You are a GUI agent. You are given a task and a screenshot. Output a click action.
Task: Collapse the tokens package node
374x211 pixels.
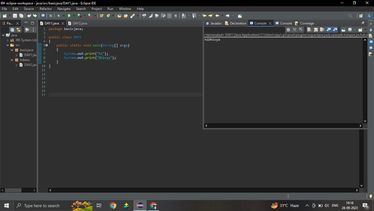pyautogui.click(x=12, y=60)
